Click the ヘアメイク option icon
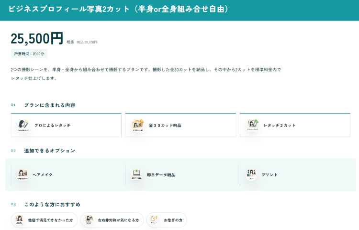Viewport: 359px width, 230px height. point(22,174)
